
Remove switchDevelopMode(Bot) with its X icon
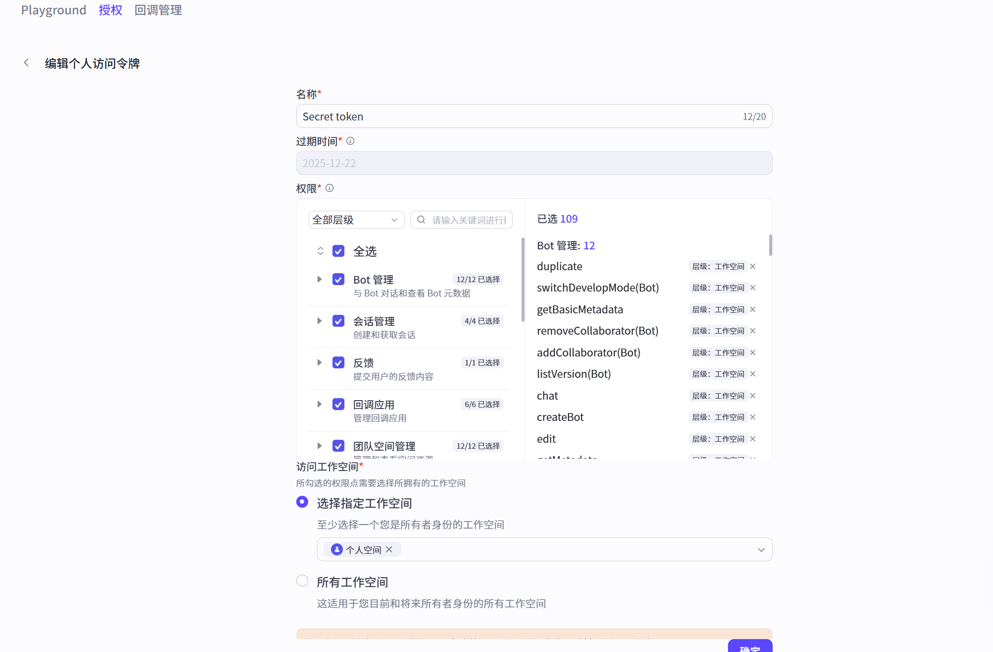tap(753, 288)
